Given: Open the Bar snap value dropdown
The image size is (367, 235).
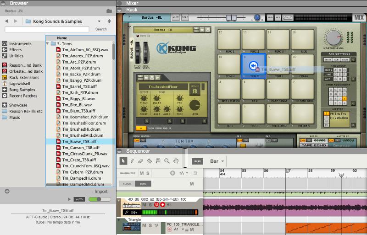Looking at the screenshot, I should pos(217,161).
